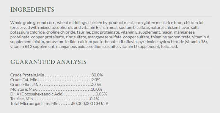Click the GUARANTEED ANALYSIS heading
The height and width of the screenshot is (113, 220).
tap(48, 62)
